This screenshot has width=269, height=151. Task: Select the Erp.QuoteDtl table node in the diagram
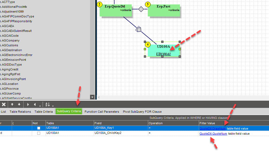[x=116, y=10]
